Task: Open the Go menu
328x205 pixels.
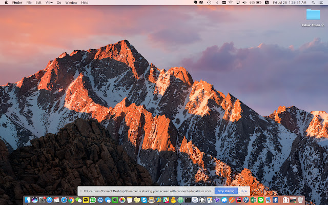Action: pos(59,3)
